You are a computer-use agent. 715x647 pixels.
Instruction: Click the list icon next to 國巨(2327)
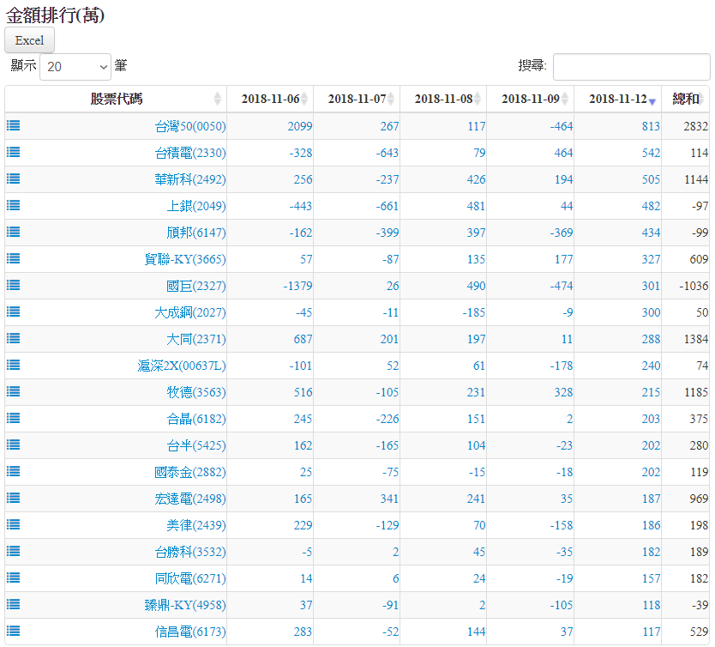click(x=14, y=285)
